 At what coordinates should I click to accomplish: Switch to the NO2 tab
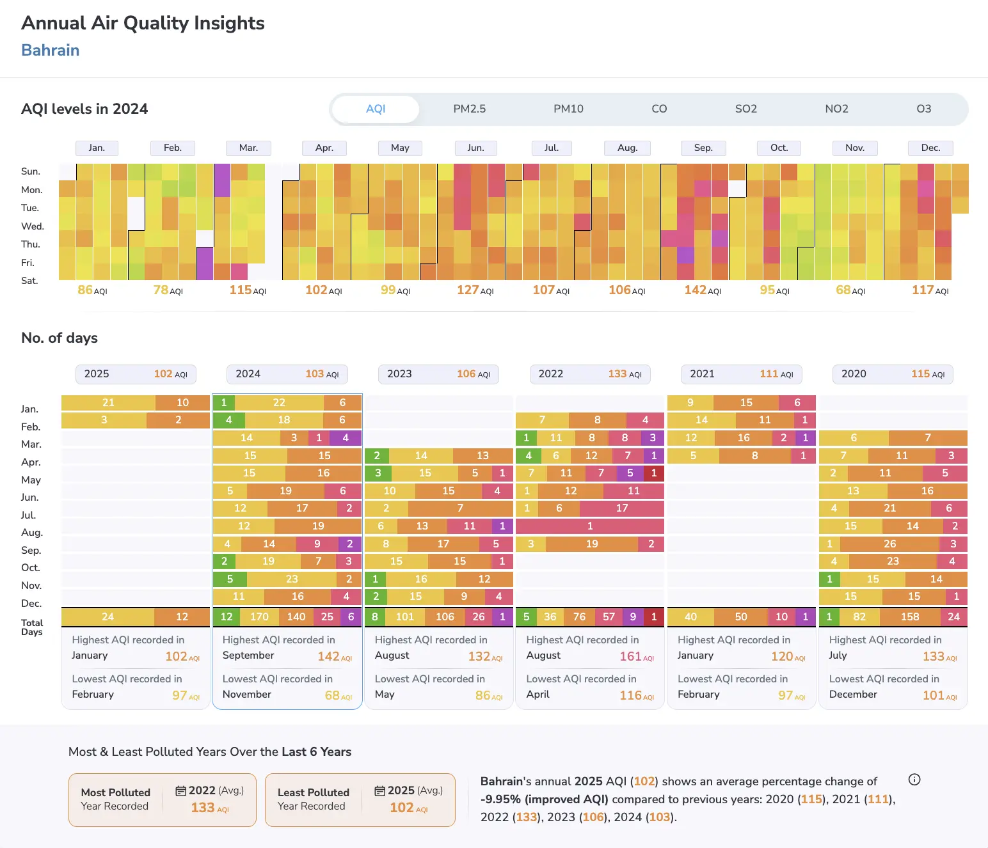click(x=836, y=109)
